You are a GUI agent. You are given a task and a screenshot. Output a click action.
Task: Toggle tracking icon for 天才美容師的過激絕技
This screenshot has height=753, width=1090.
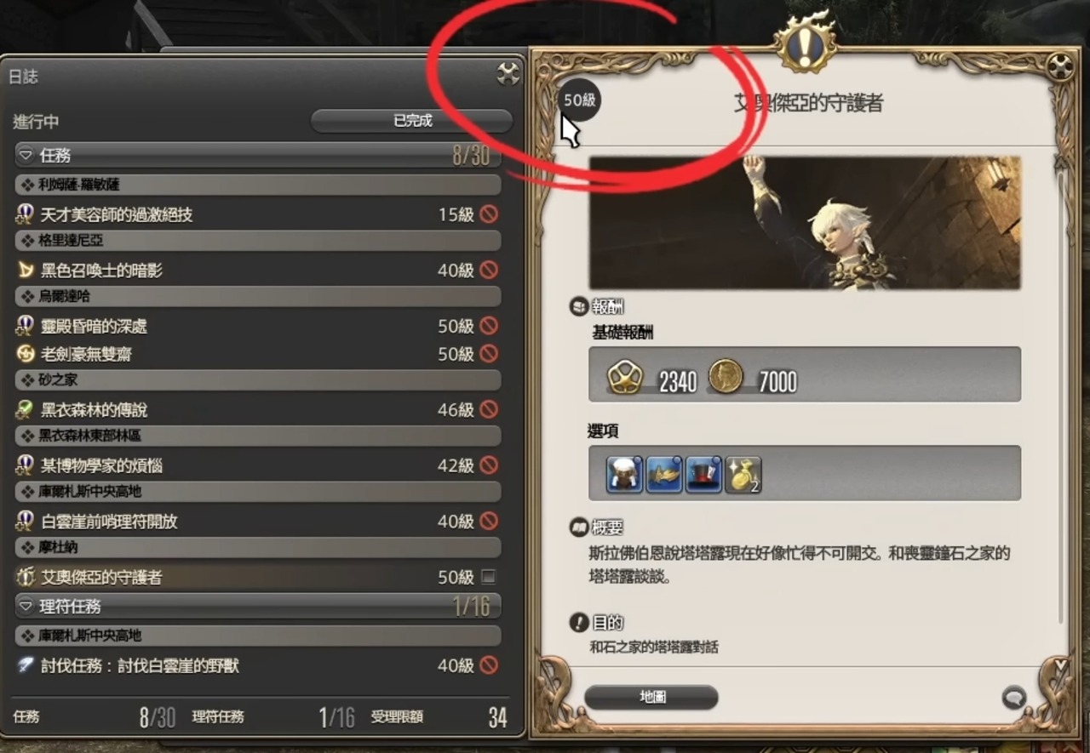(489, 214)
